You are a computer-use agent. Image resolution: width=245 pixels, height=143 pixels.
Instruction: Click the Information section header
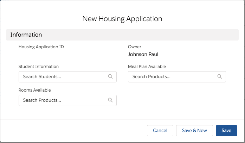[x=26, y=35]
